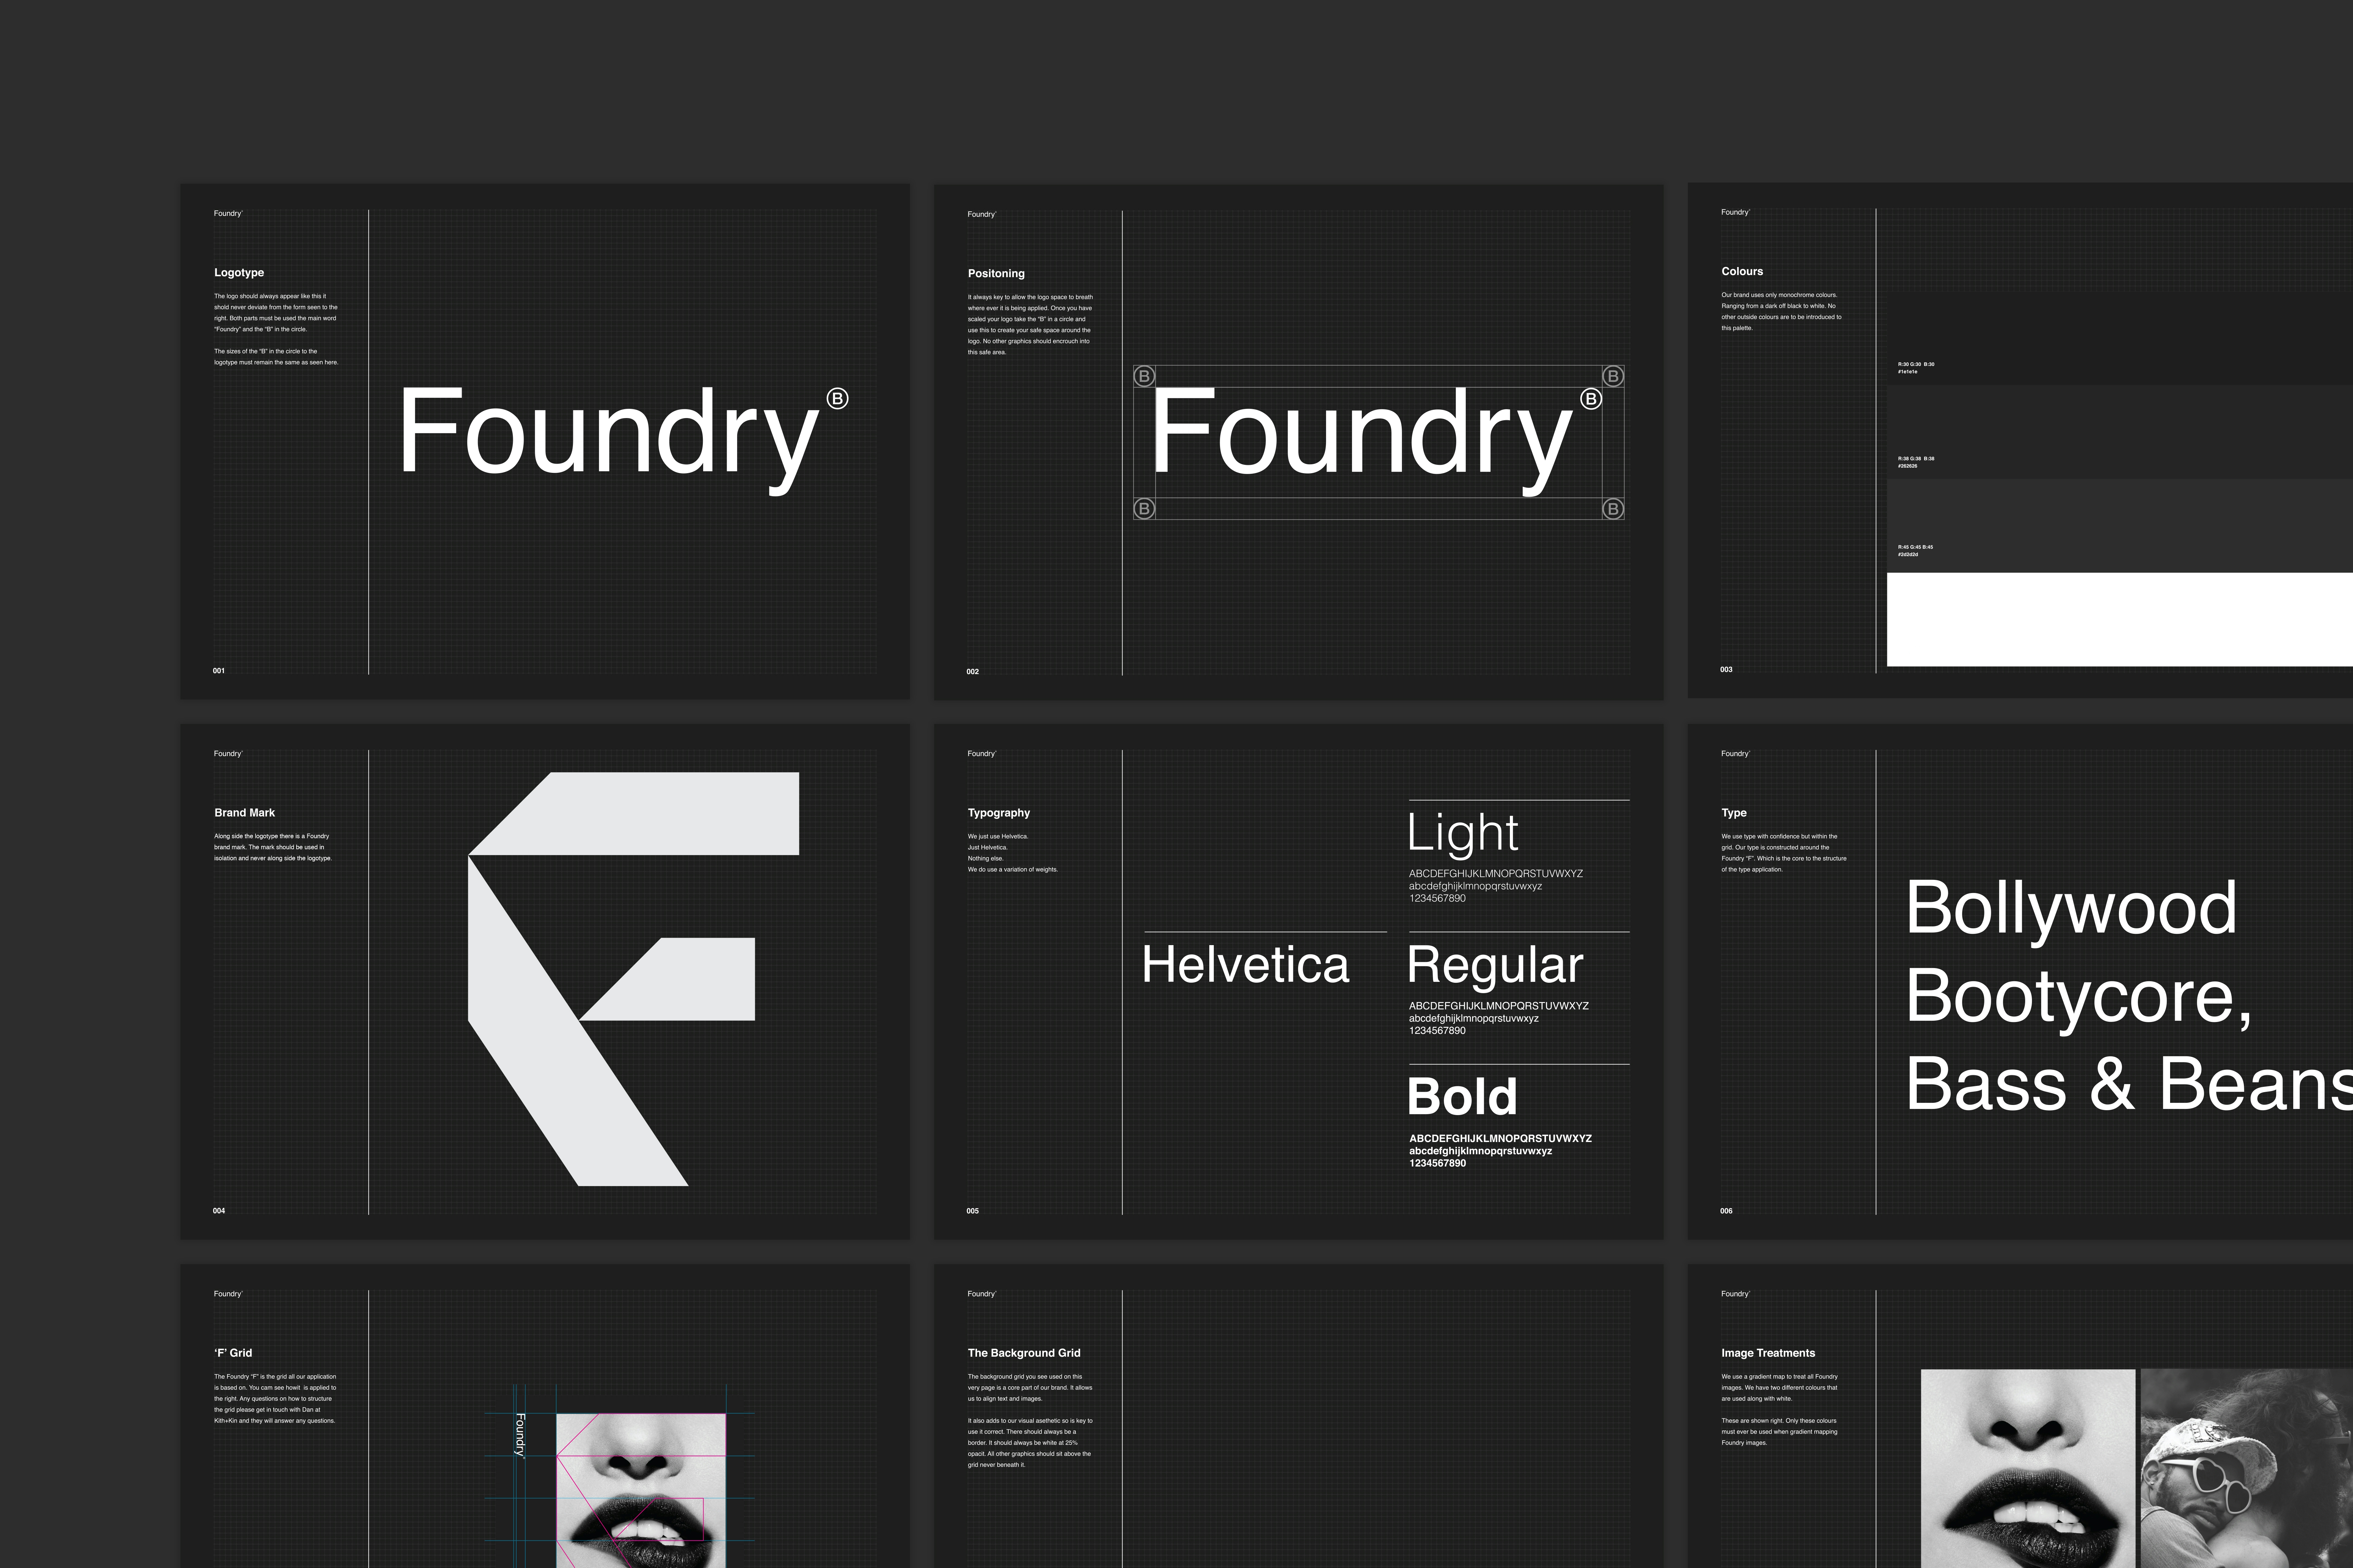
Task: Click page number "004"
Action: click(219, 1211)
